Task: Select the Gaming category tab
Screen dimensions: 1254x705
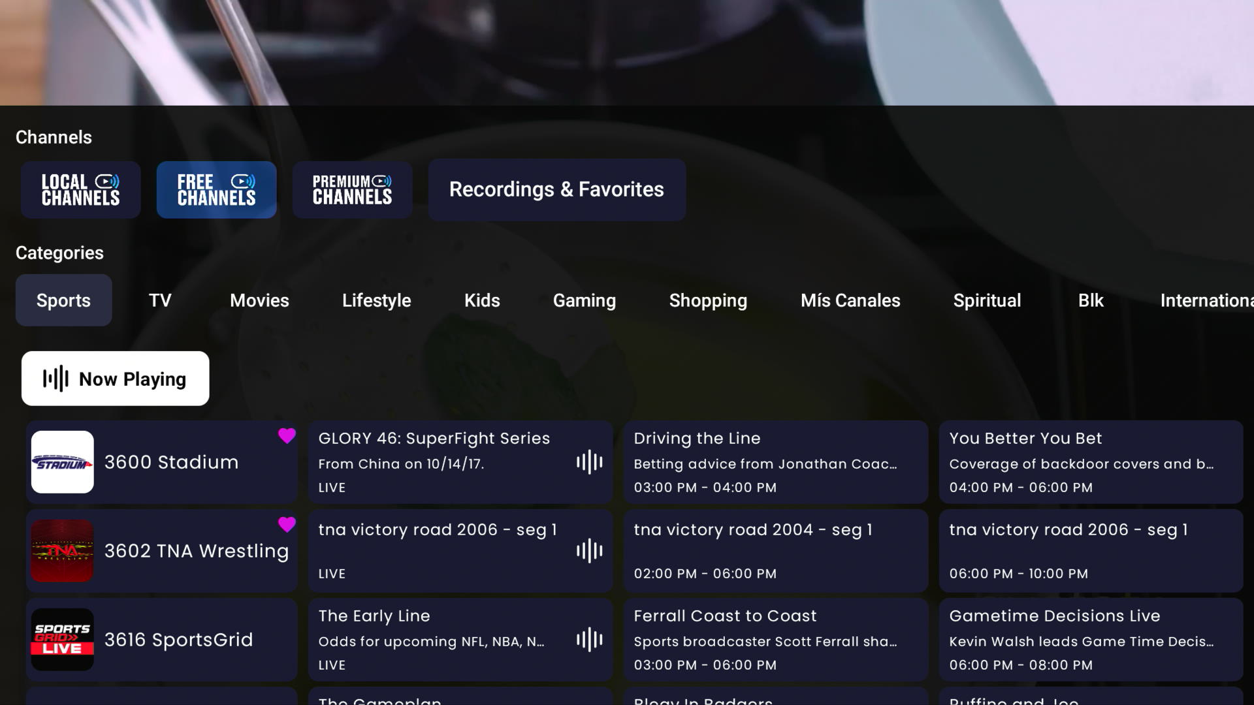Action: click(x=584, y=300)
